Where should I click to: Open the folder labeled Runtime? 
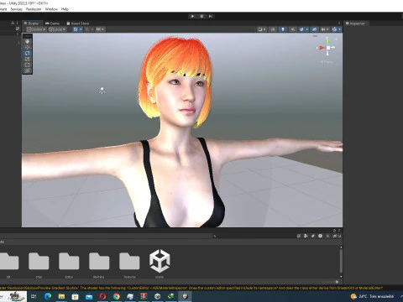point(99,264)
